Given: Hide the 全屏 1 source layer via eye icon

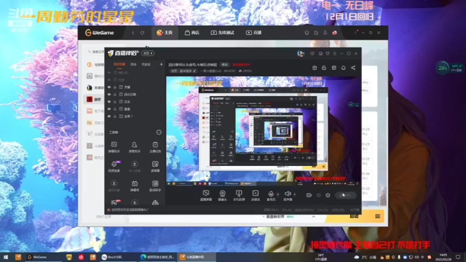Looking at the screenshot, I should pyautogui.click(x=109, y=116).
